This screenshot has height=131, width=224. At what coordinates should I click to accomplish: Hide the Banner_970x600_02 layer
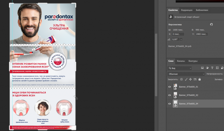point(169,95)
